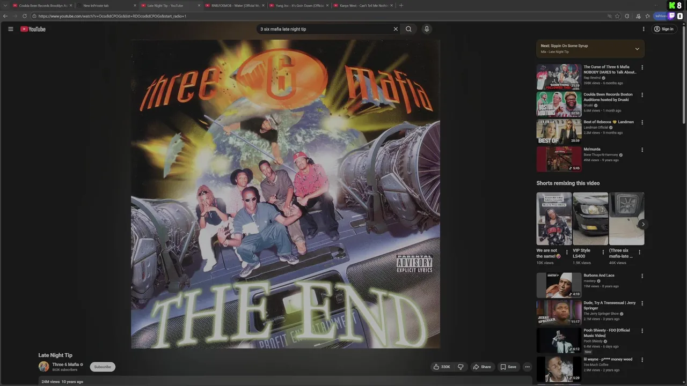Open more actions menu beside Save
The image size is (687, 386).
527,367
